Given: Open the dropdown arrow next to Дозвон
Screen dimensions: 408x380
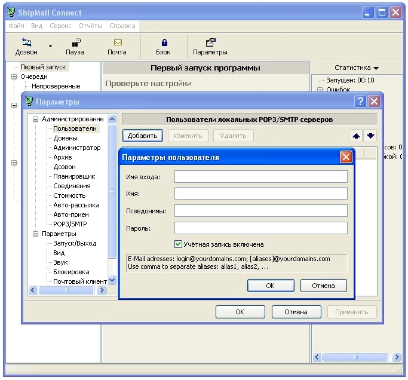Looking at the screenshot, I should pos(51,47).
